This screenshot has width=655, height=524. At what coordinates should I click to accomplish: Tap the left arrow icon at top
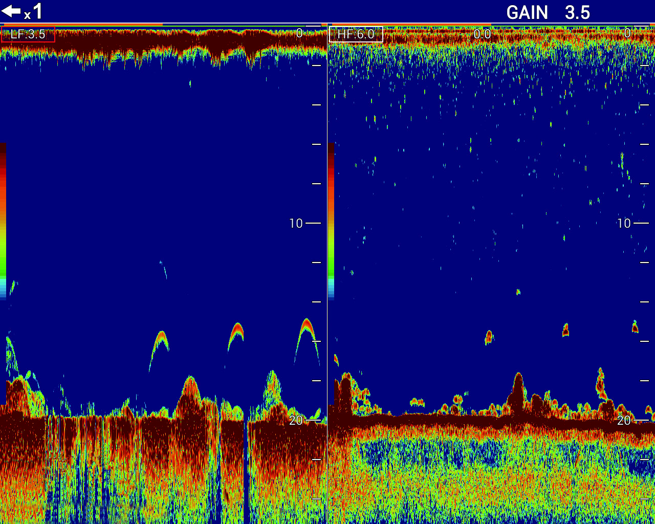[11, 11]
